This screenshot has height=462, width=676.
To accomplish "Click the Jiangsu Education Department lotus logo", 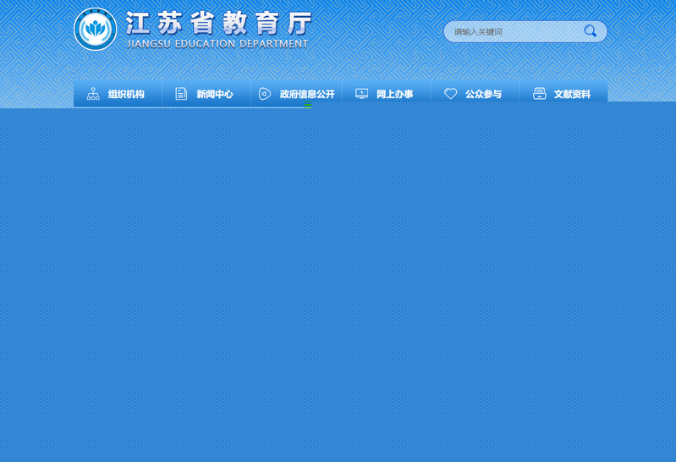I will click(96, 30).
